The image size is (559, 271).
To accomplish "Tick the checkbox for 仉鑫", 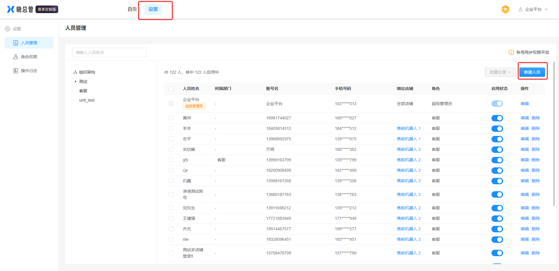I will tap(171, 181).
